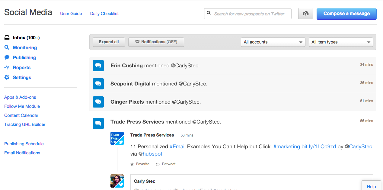Go to Monitoring section
Viewport: 383px width, 190px height.
click(x=25, y=48)
